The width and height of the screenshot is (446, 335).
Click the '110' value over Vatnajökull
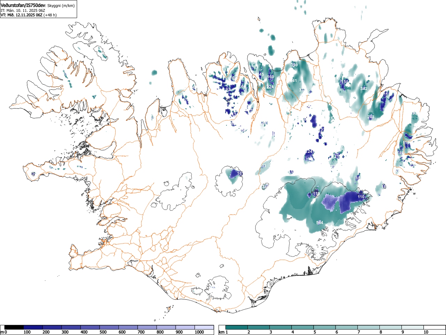[x=361, y=197]
